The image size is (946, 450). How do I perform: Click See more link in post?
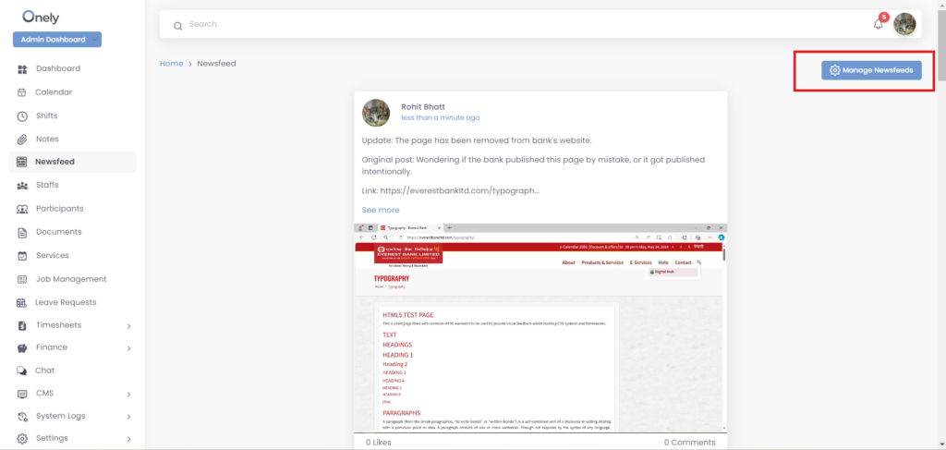[x=381, y=210]
